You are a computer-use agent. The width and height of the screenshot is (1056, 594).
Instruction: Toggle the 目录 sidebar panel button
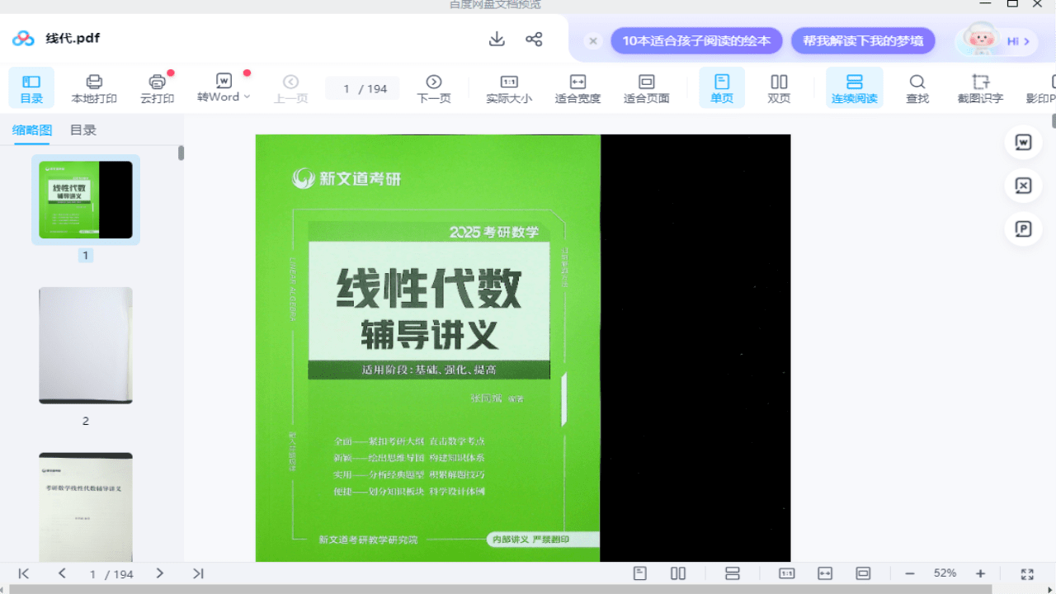click(31, 88)
